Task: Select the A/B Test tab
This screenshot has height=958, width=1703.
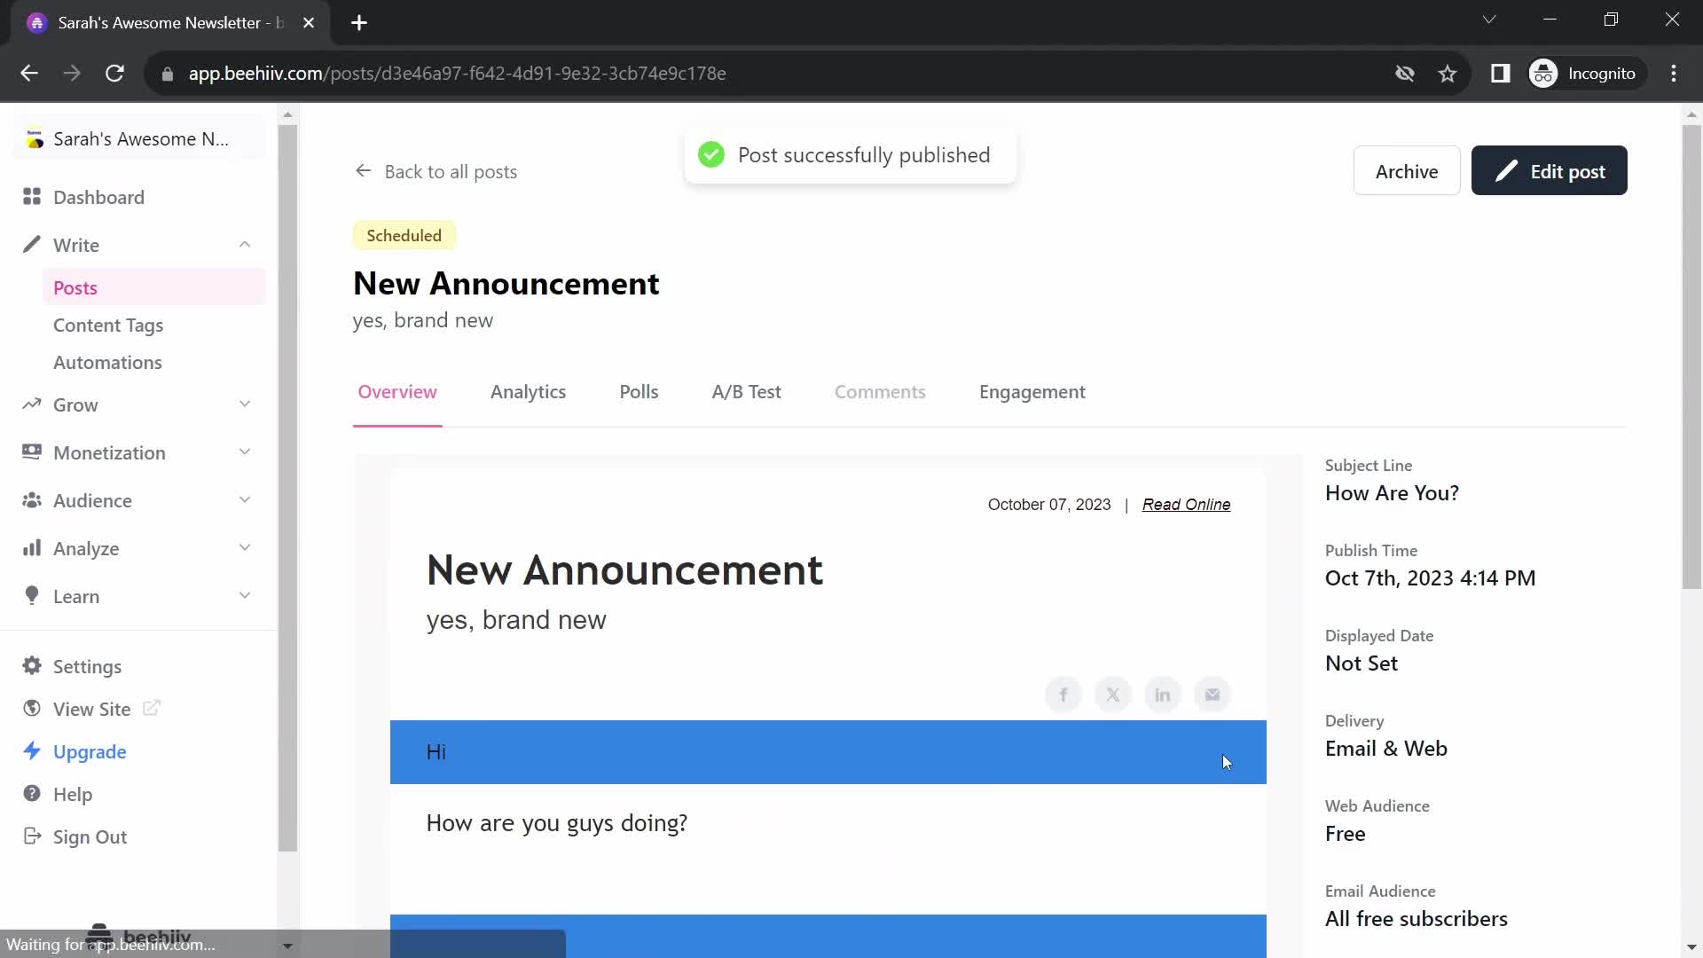Action: 745,392
